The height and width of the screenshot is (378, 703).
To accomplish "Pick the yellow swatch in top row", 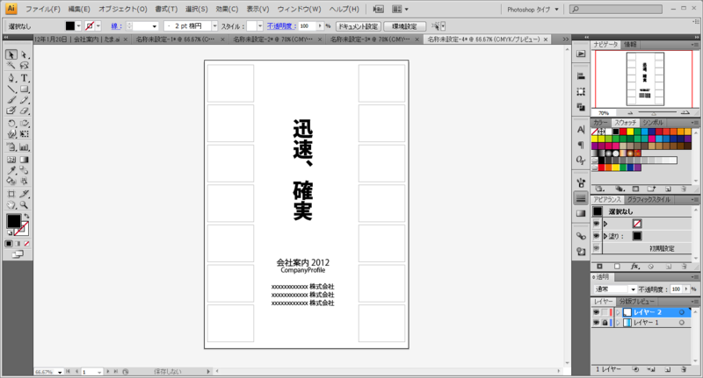I will tap(630, 132).
